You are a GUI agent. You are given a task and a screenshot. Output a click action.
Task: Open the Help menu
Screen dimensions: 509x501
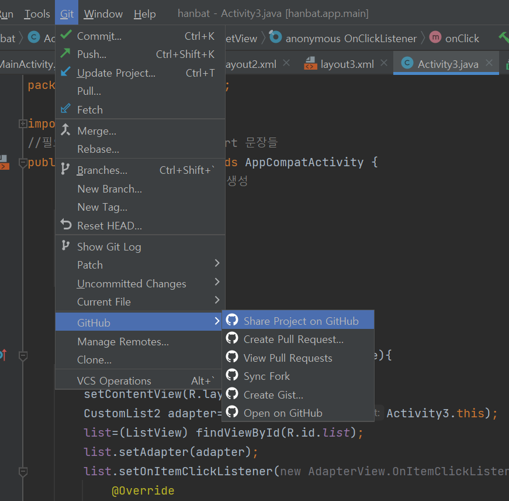coord(145,14)
